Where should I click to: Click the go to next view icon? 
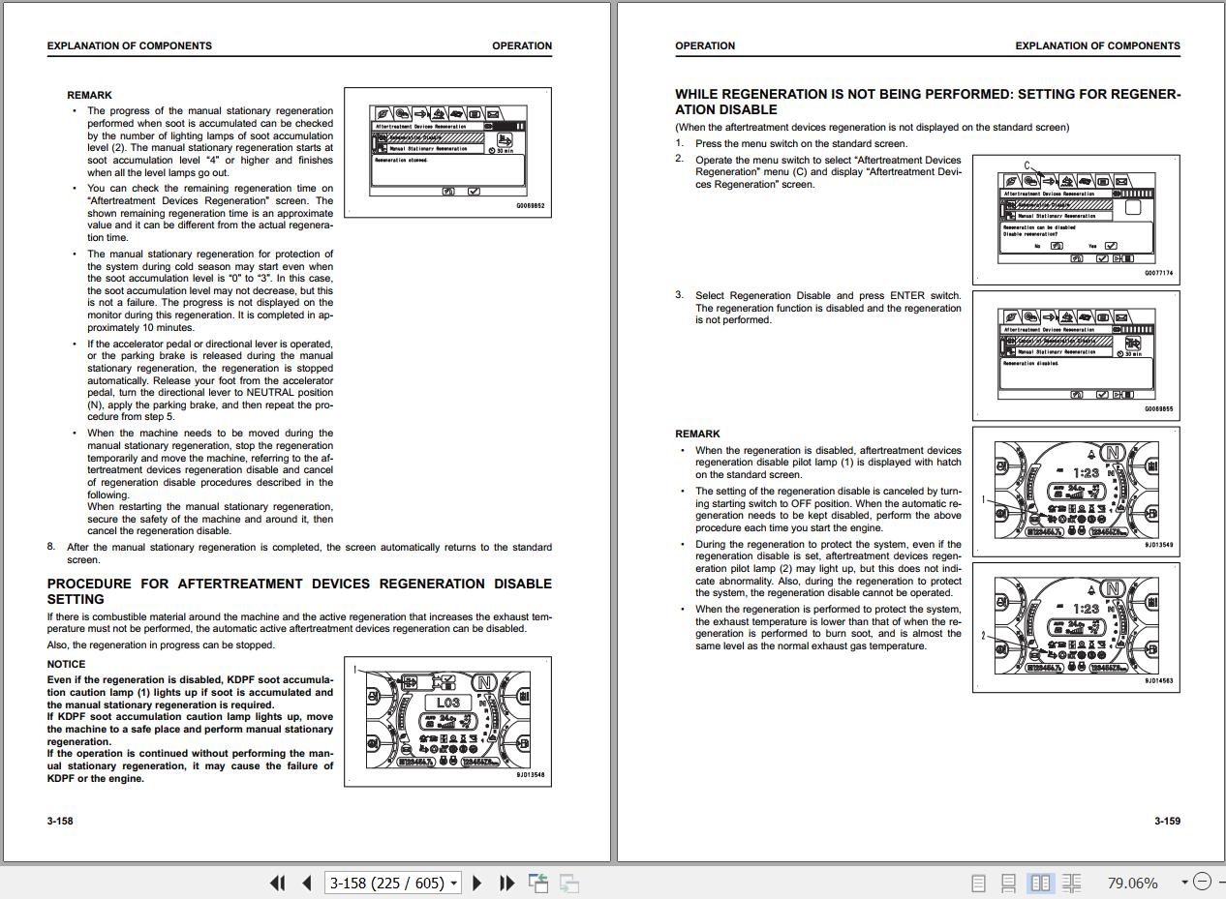(x=569, y=883)
